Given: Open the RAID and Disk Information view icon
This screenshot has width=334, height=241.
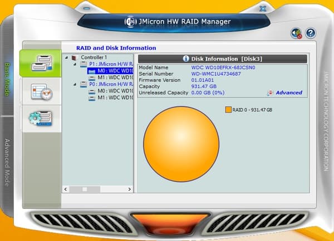Looking at the screenshot, I should click(x=42, y=63).
